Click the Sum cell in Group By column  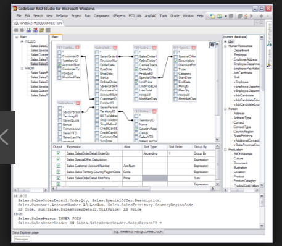coord(204,178)
